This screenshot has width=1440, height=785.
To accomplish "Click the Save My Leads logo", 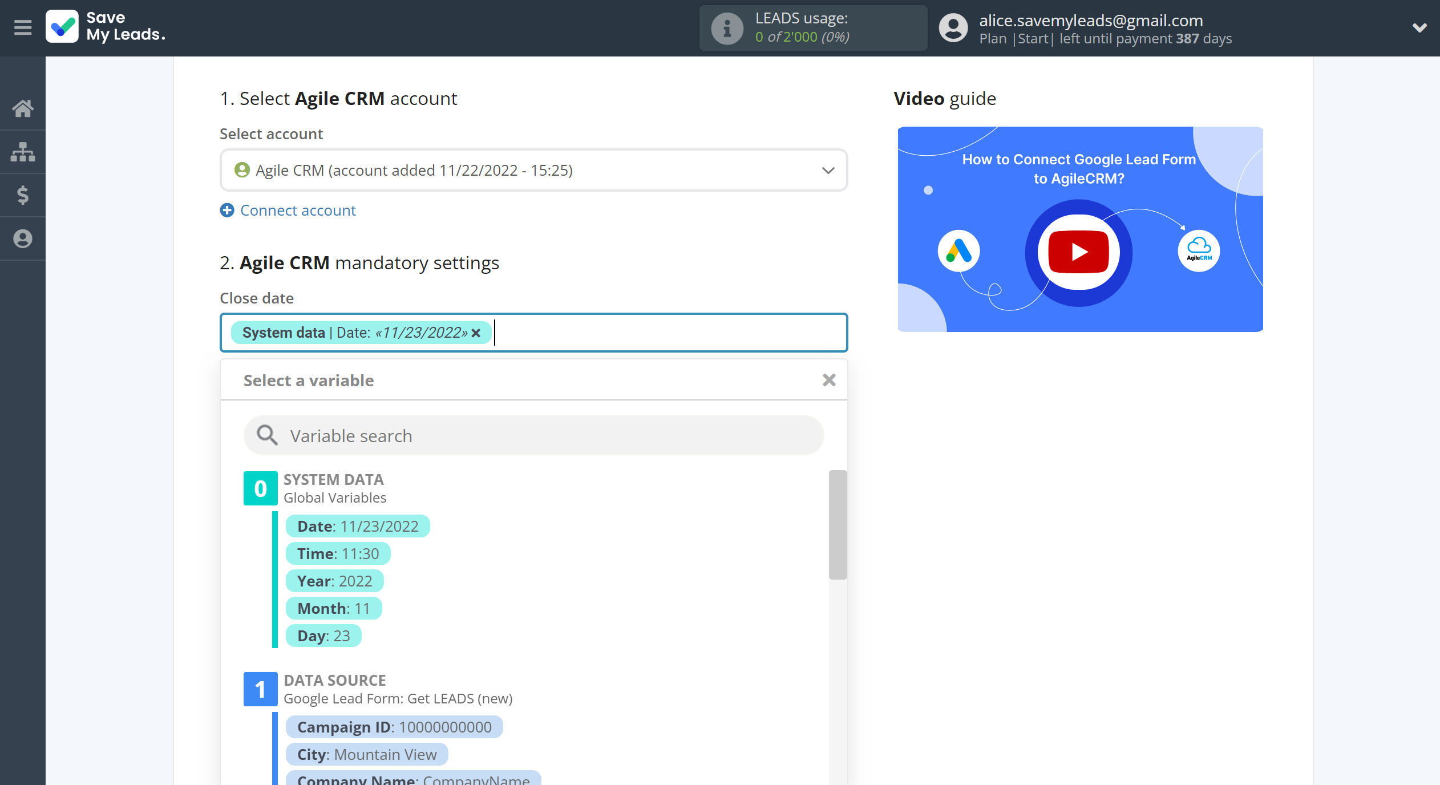I will click(106, 27).
